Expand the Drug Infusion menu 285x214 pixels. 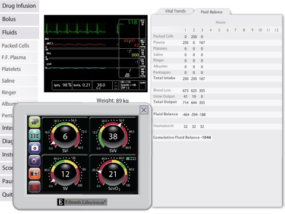click(x=20, y=6)
